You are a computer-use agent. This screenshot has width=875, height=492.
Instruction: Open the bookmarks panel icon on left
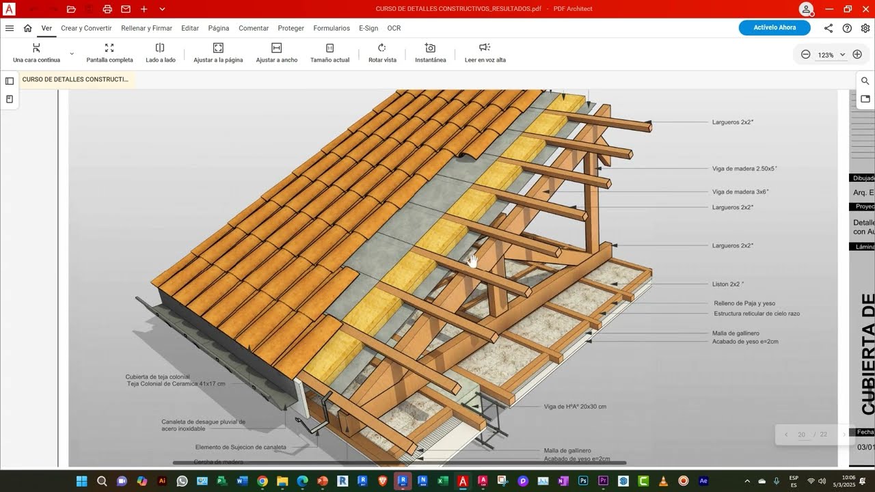tap(10, 99)
